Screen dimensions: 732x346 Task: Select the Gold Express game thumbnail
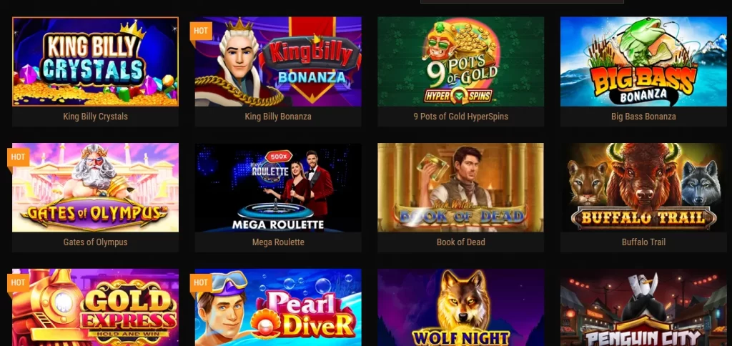(95, 307)
